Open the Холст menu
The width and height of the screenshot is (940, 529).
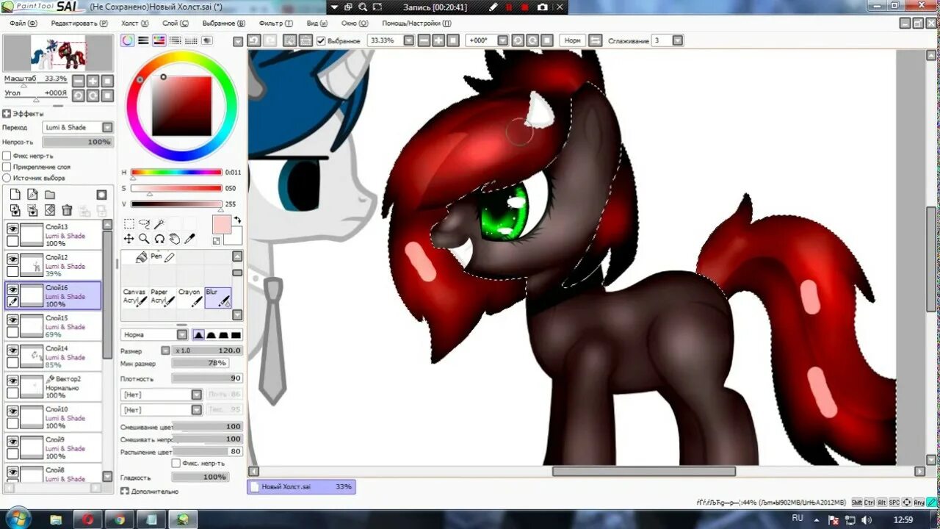(134, 24)
